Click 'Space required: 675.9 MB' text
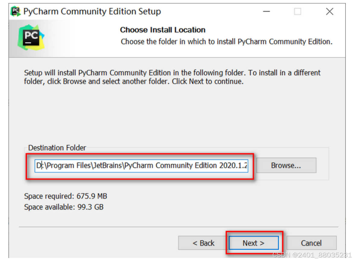Screen dimensions: 353x261 tap(65, 196)
